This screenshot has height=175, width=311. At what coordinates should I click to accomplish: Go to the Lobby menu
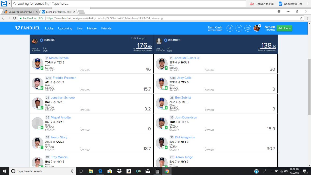pyautogui.click(x=49, y=28)
